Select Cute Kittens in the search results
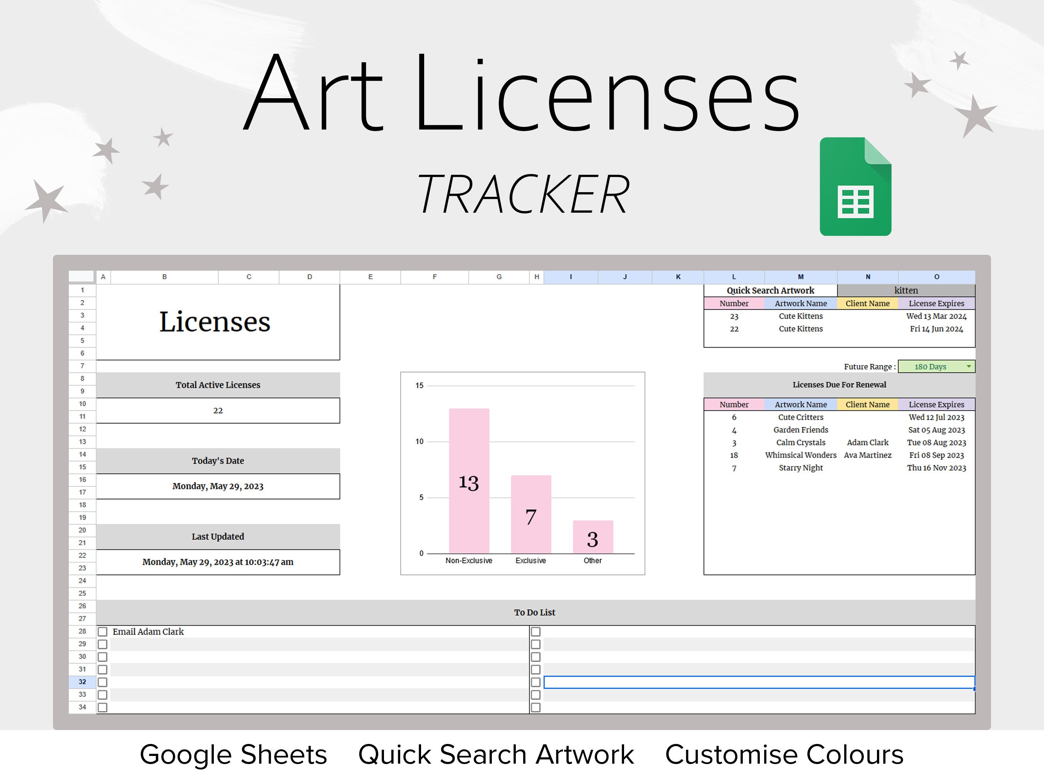Screen dimensions: 1044x783 tap(800, 316)
